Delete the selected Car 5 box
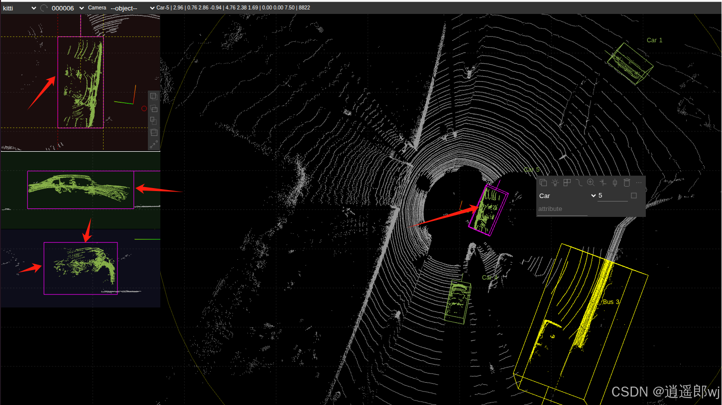This screenshot has width=722, height=405. [627, 183]
